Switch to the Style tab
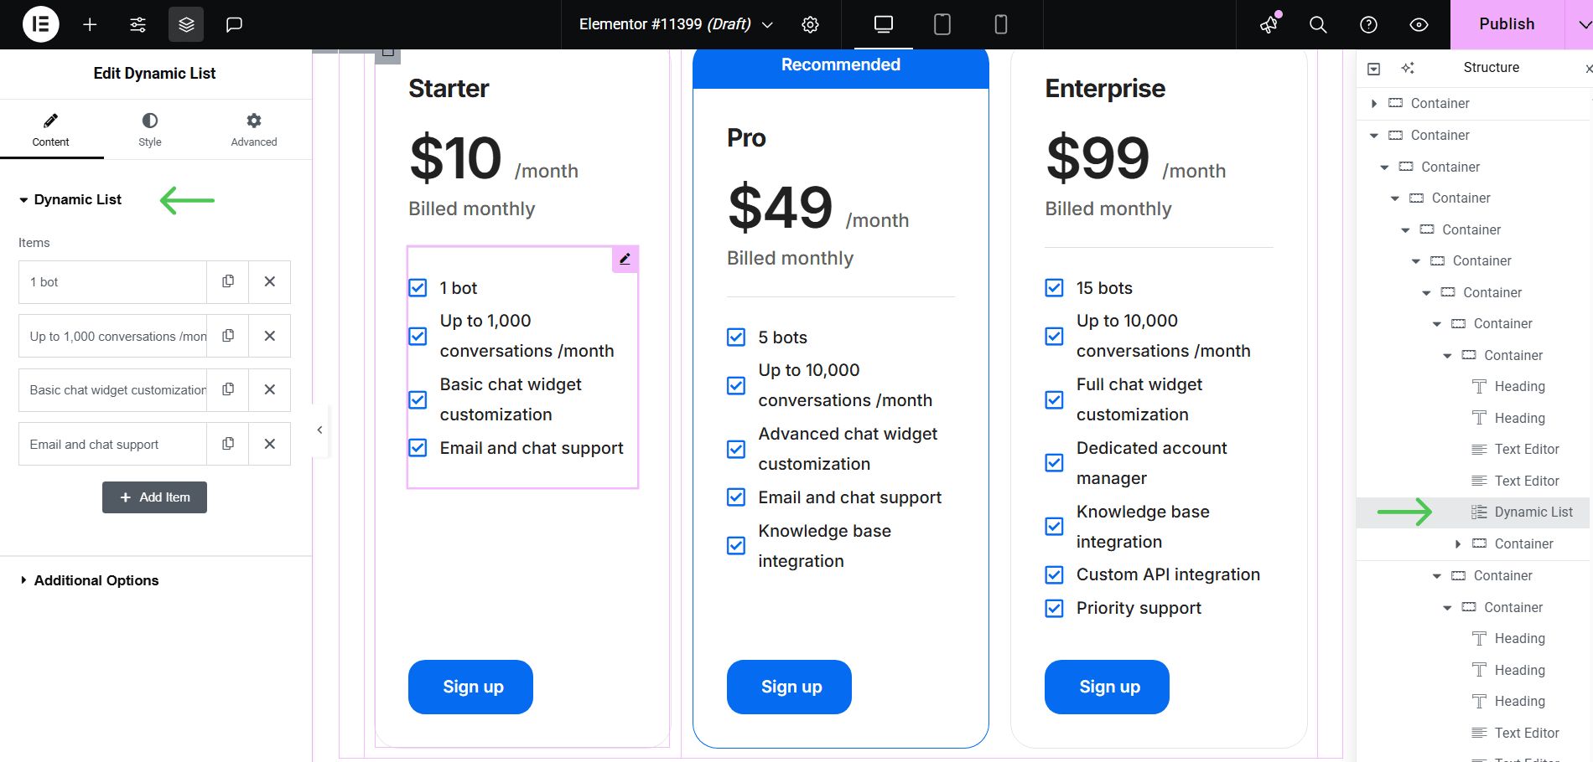Screen dimensions: 1593x762 coord(150,129)
